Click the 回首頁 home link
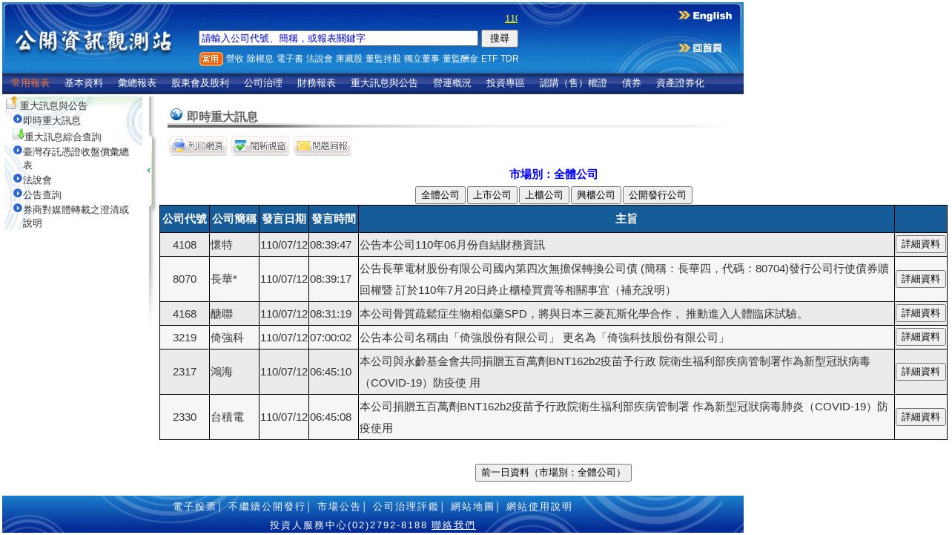The height and width of the screenshot is (535, 952). coord(700,48)
